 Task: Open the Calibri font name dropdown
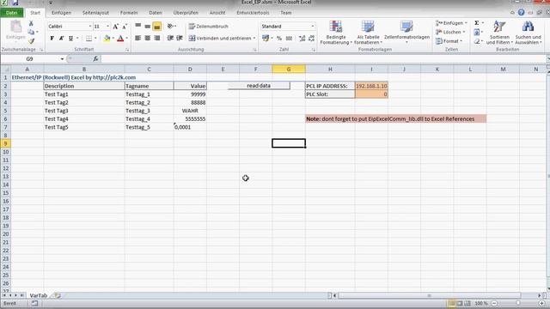(x=90, y=27)
